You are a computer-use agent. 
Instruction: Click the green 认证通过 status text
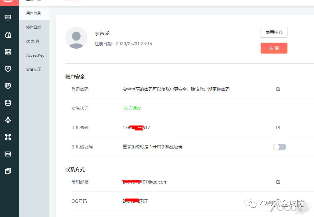click(x=132, y=108)
